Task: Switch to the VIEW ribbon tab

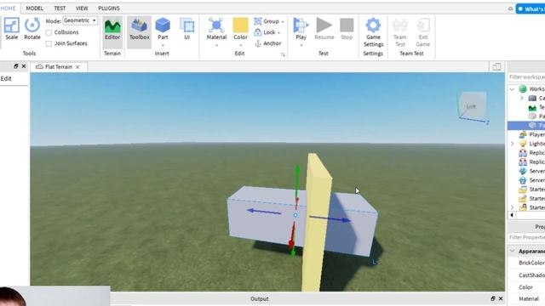Action: pyautogui.click(x=82, y=8)
